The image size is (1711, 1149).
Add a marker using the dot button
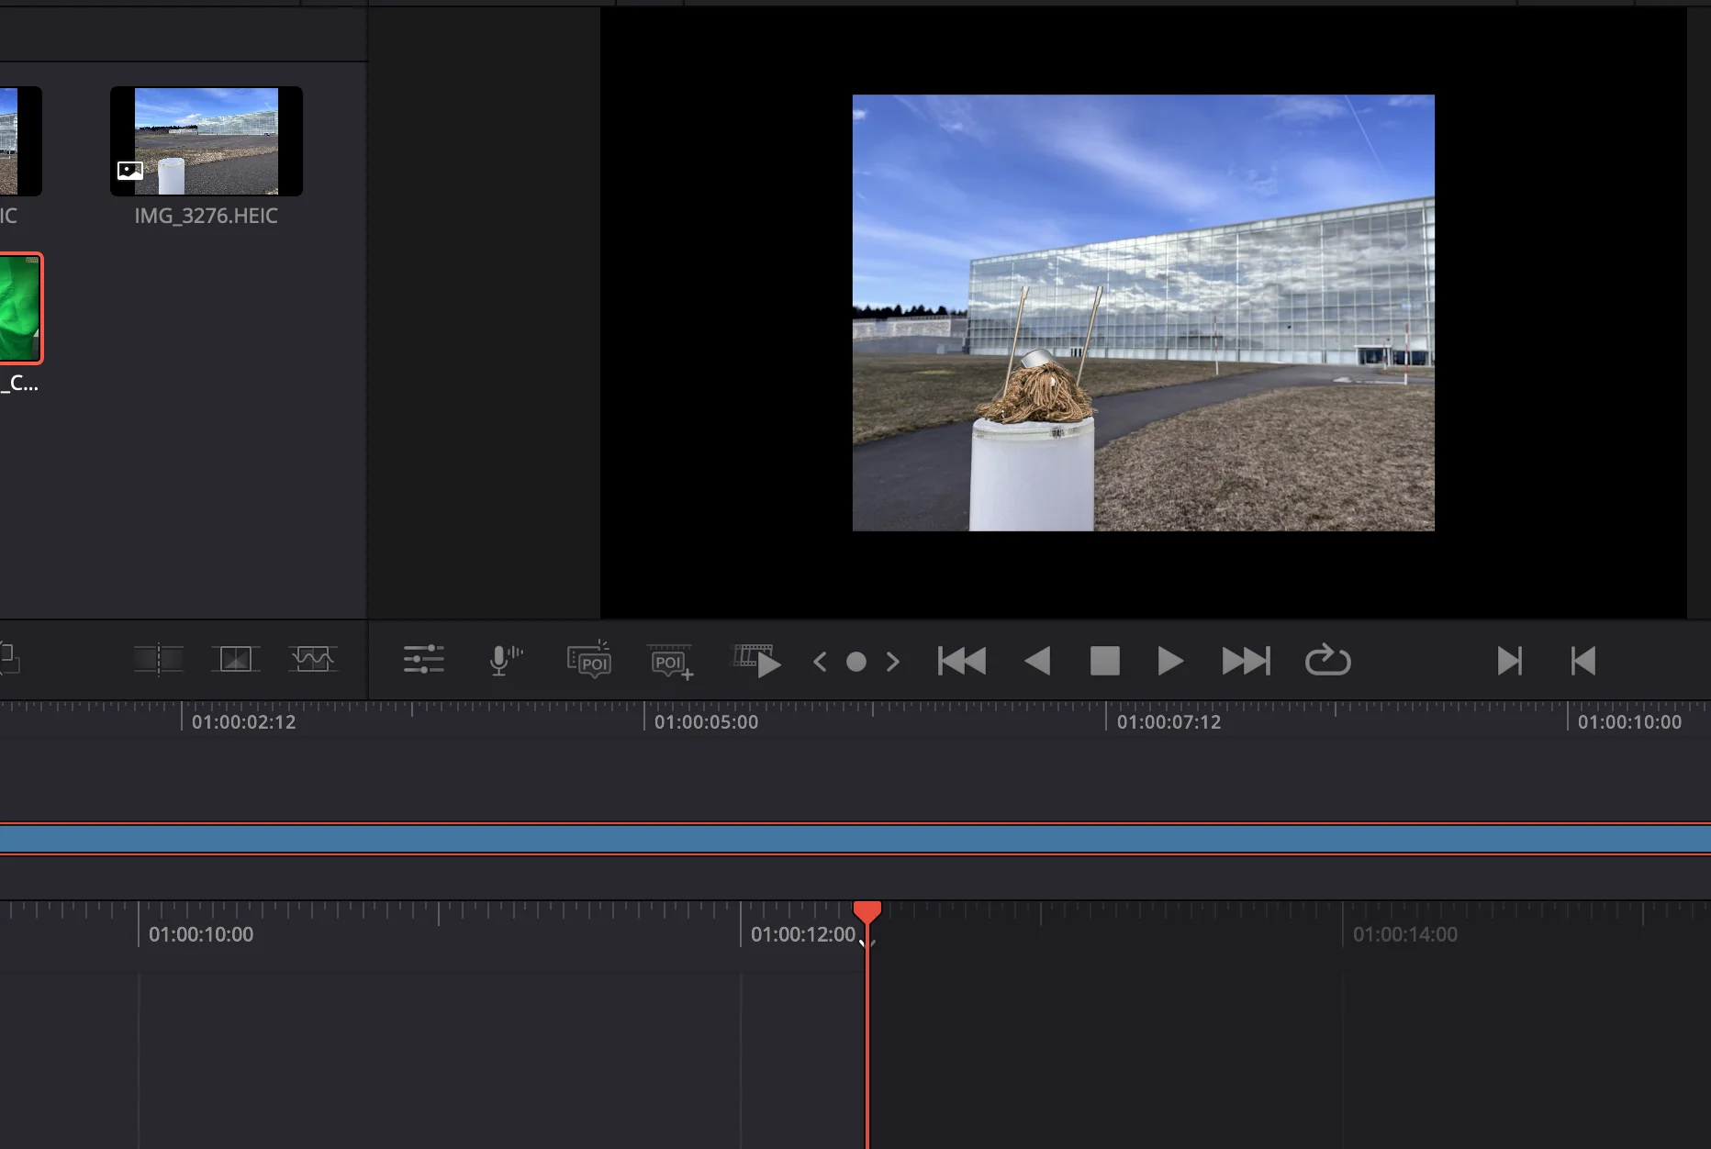(x=856, y=662)
